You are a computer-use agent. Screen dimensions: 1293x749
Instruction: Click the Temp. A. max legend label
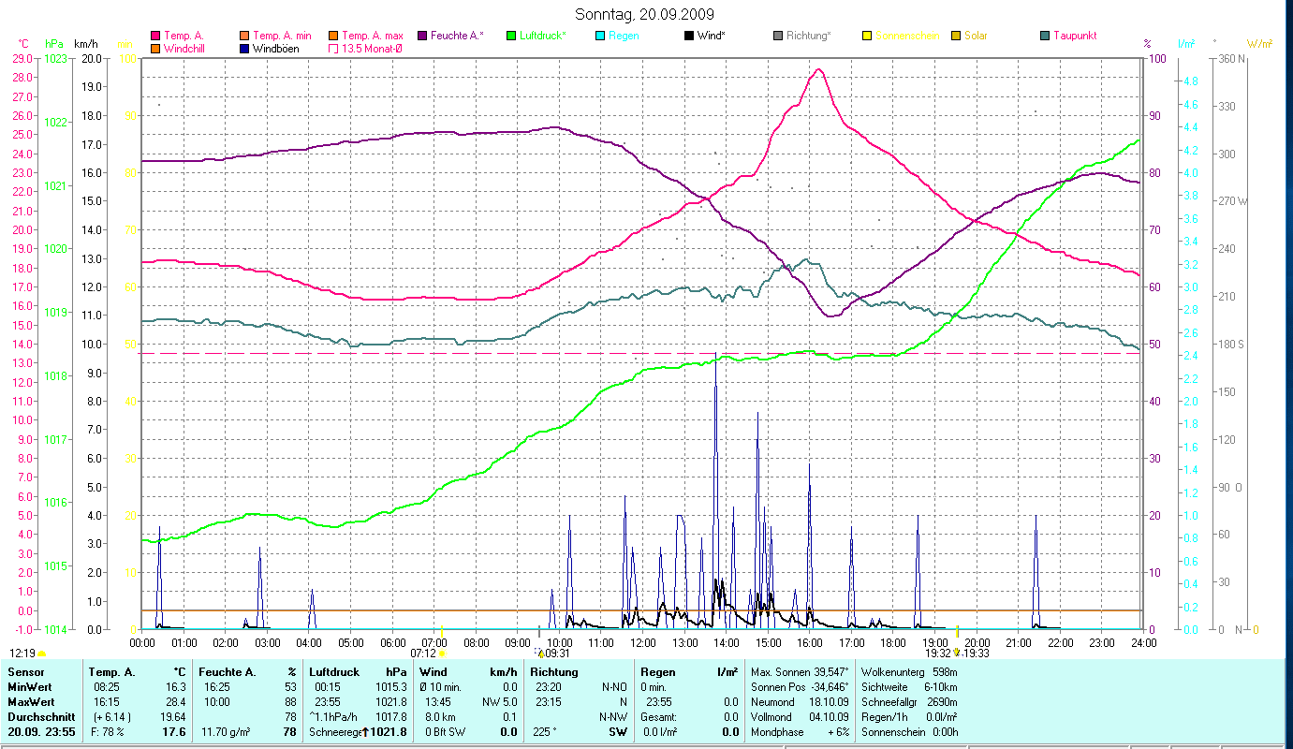point(372,36)
